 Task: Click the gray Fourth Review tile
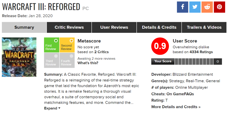pos(67,60)
